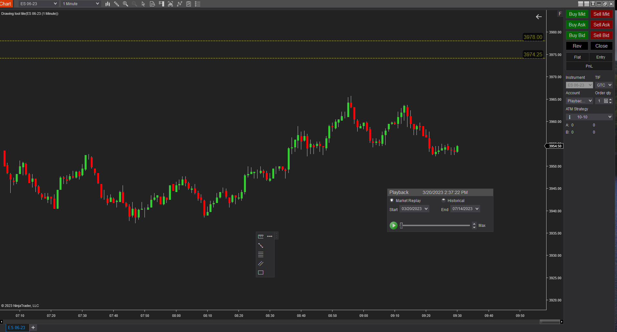
Task: Open the Data Box icon in toolbar
Action: click(x=153, y=4)
